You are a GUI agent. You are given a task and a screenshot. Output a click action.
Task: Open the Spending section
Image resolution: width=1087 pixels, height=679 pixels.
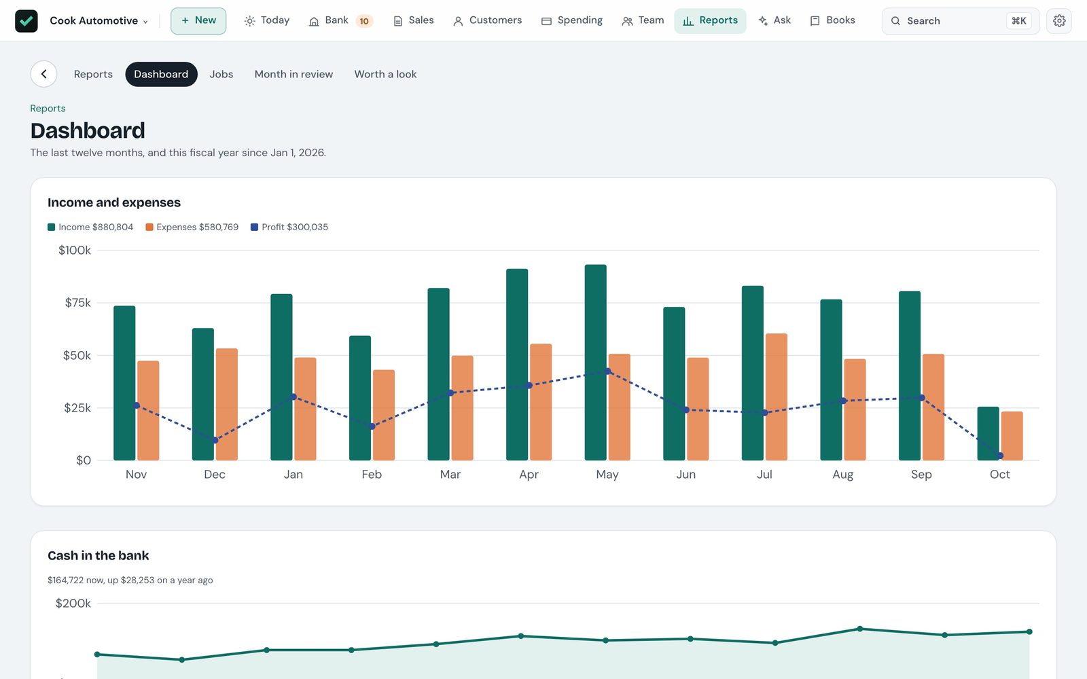pyautogui.click(x=572, y=21)
